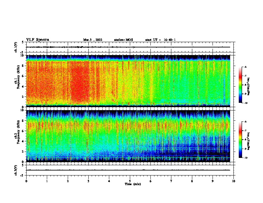Click the ch.1 spectrogram panel
The image size is (263, 203).
tap(128, 81)
